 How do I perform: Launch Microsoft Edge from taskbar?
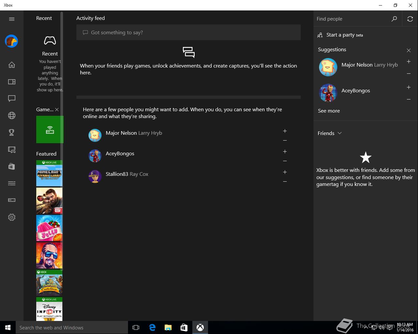pos(152,327)
